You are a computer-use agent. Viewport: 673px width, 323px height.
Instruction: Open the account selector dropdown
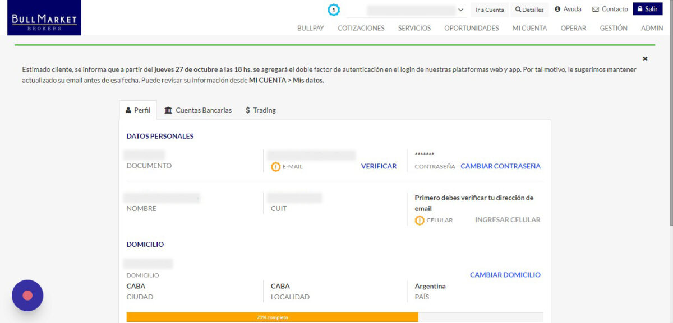point(460,10)
